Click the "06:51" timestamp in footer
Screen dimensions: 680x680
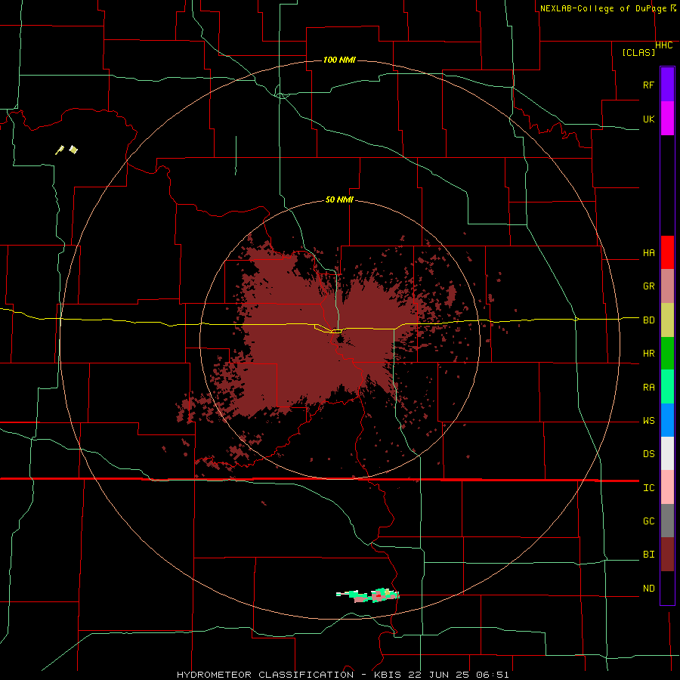pos(494,675)
